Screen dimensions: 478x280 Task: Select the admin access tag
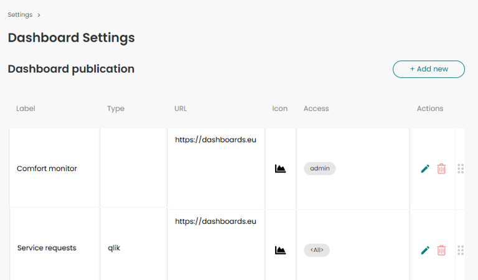319,169
